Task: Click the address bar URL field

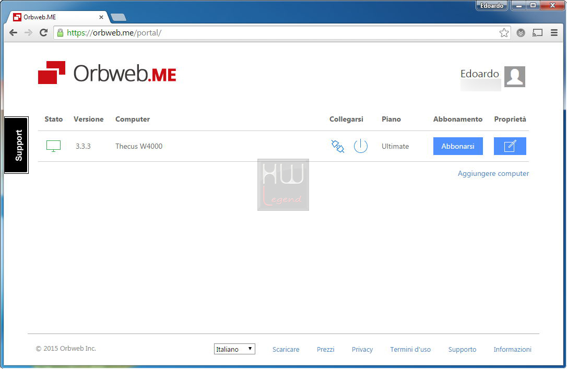Action: 282,33
